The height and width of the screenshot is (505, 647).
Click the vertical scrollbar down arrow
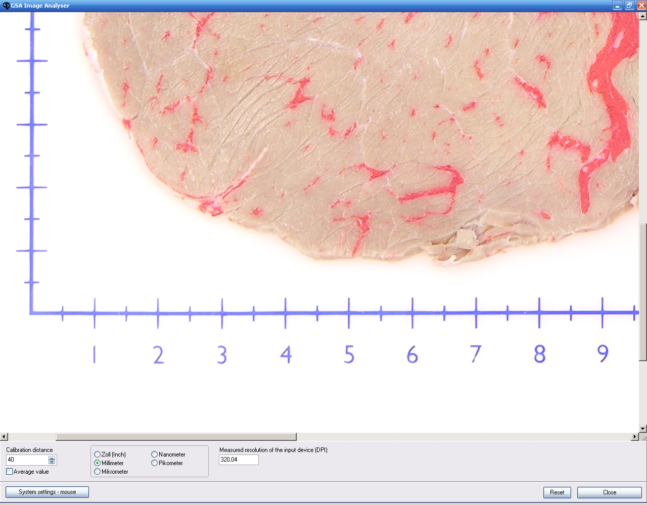[x=643, y=429]
